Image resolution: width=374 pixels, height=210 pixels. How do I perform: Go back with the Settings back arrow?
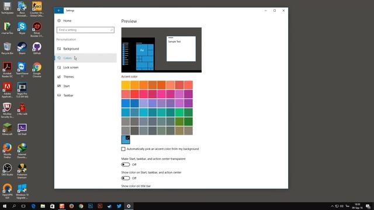point(58,10)
